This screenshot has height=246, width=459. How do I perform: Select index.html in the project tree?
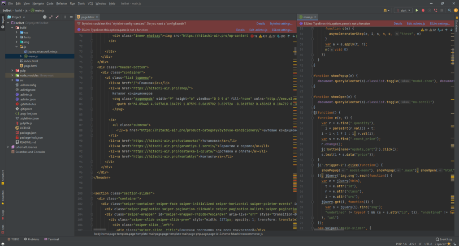(x=30, y=61)
